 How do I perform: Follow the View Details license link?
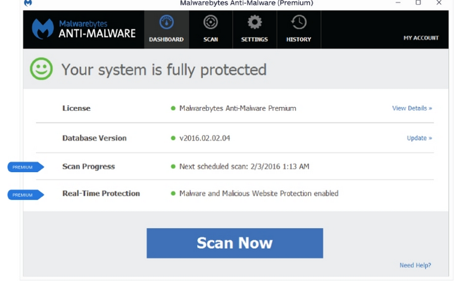coord(412,108)
